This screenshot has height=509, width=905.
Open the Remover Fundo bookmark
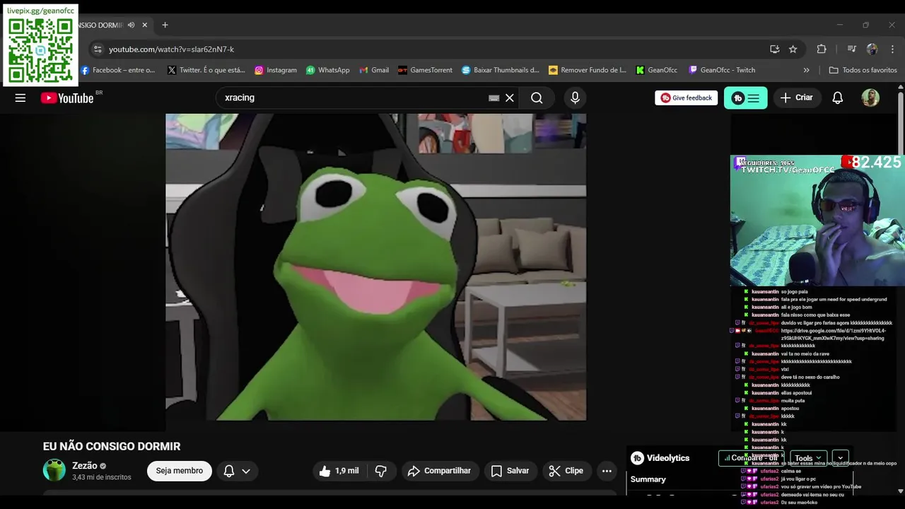click(x=588, y=70)
